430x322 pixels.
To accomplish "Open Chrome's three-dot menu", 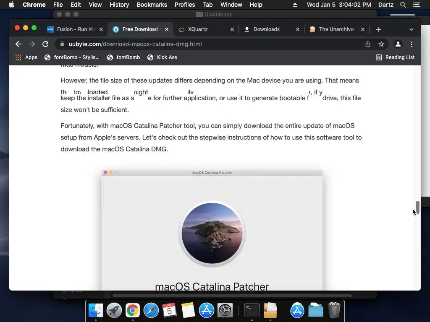I will pyautogui.click(x=412, y=44).
